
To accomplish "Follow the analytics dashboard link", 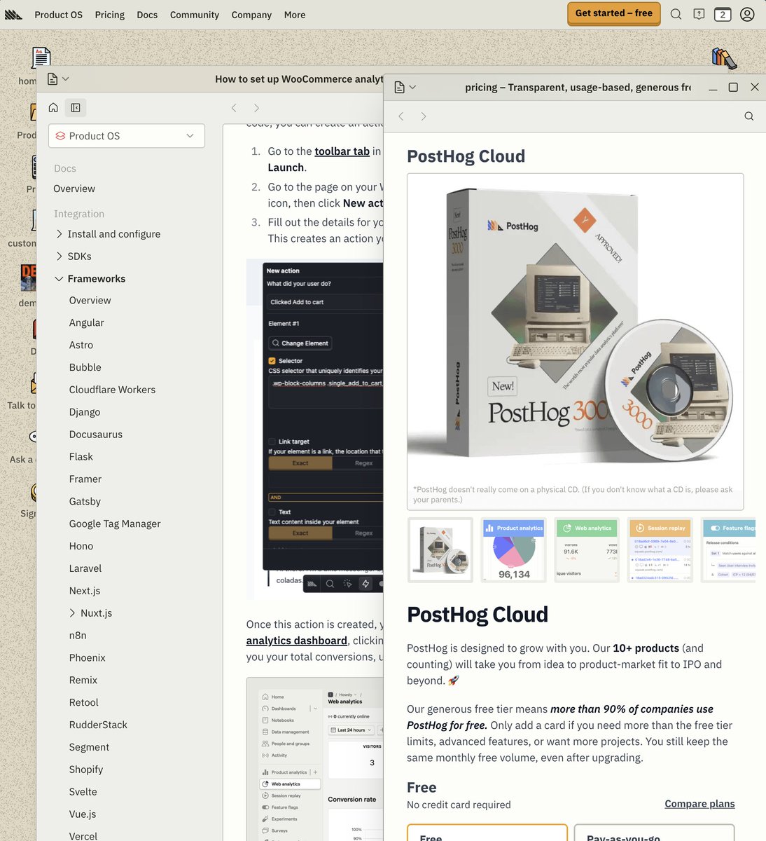I will [297, 641].
